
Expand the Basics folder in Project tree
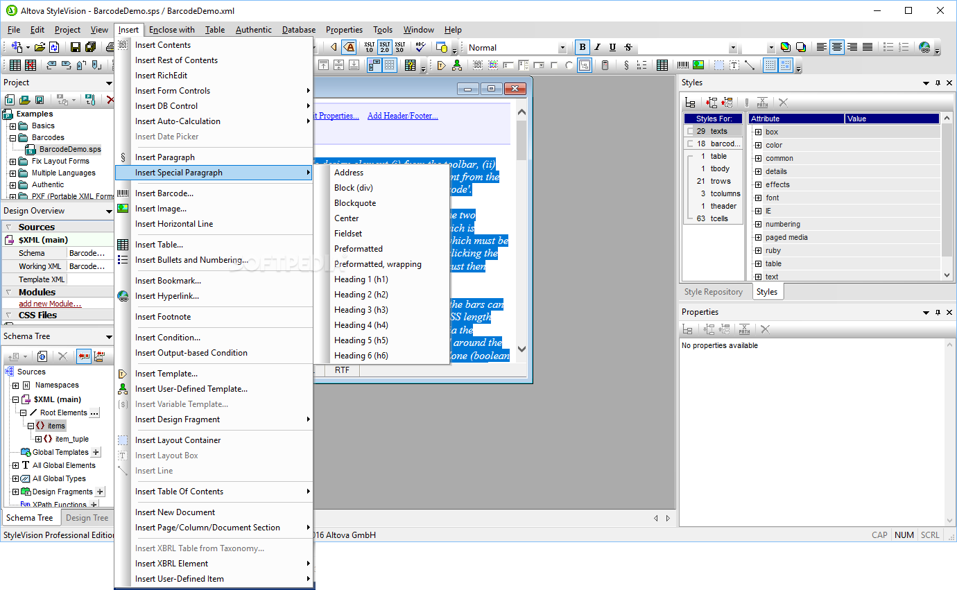12,126
